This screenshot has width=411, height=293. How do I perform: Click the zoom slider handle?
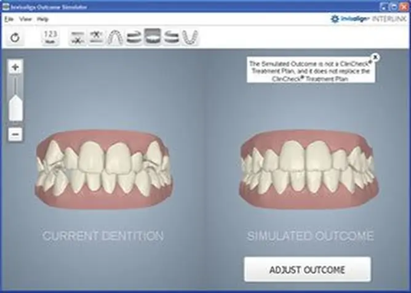(15, 108)
